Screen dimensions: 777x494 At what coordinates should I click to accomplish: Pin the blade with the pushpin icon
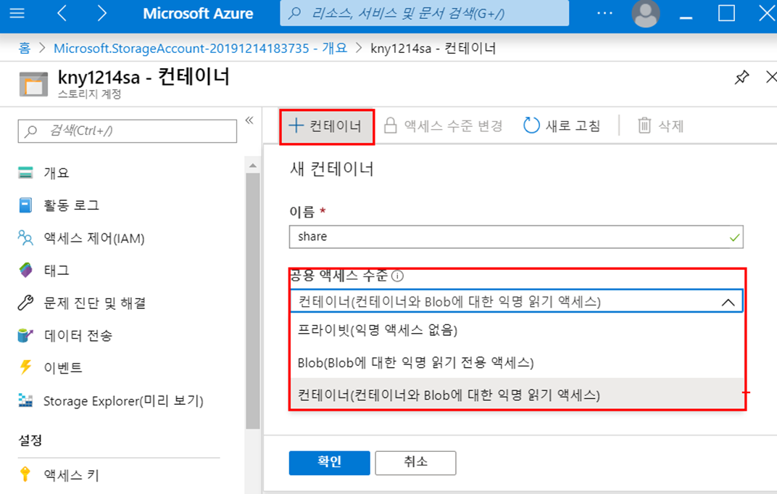[x=741, y=78]
